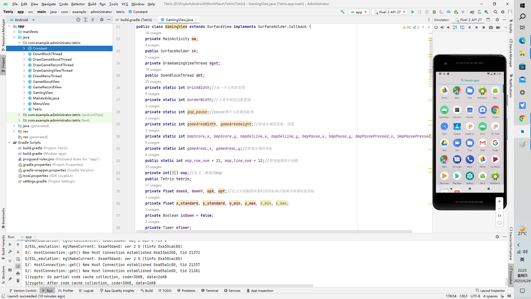Click emulator zoom in plus button
Image resolution: width=531 pixels, height=299 pixels.
pyautogui.click(x=499, y=201)
